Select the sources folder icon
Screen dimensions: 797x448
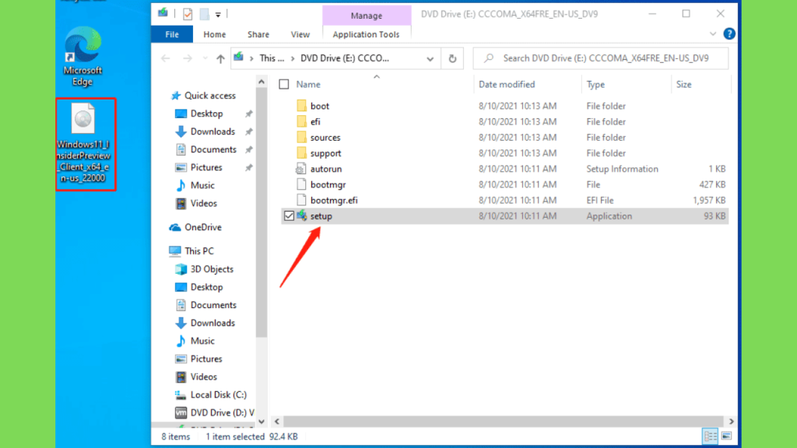pos(301,137)
